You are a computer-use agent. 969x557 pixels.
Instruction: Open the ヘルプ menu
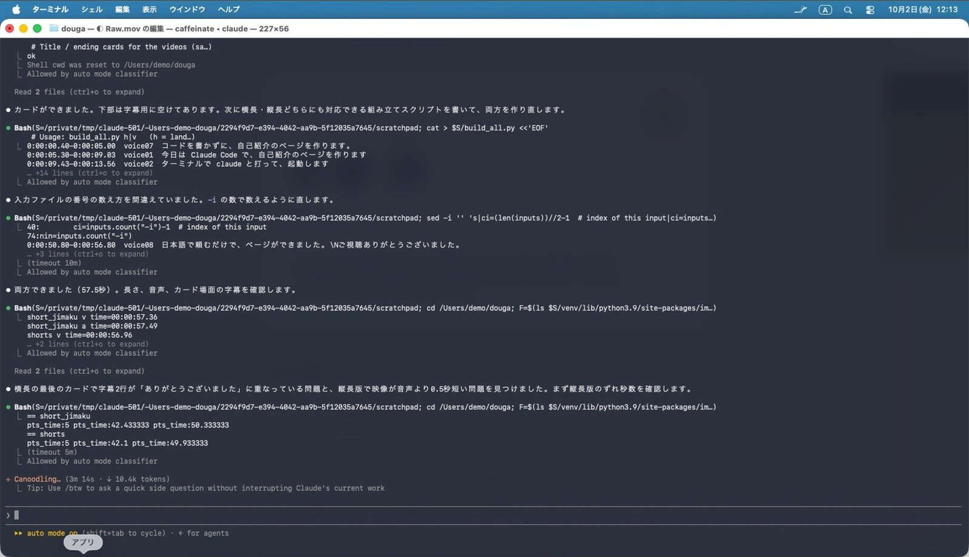pos(229,9)
